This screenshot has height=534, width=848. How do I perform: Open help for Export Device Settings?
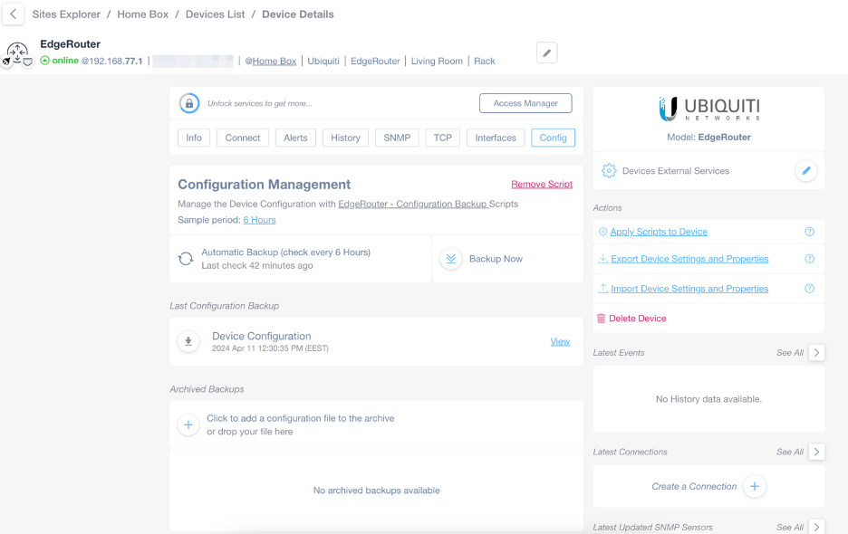(809, 259)
